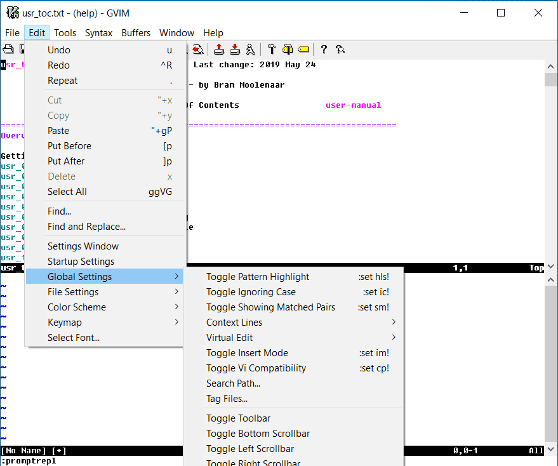Click the Search Help magnifier icon
Screen dimensions: 558x466
340,49
